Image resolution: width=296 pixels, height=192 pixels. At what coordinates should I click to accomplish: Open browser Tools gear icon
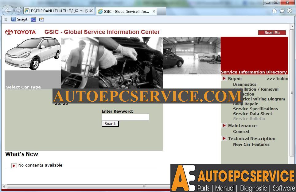point(290,11)
